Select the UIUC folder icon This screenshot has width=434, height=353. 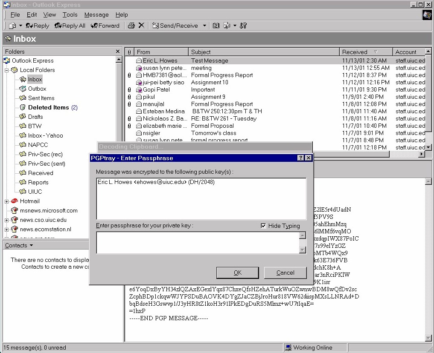click(x=23, y=192)
